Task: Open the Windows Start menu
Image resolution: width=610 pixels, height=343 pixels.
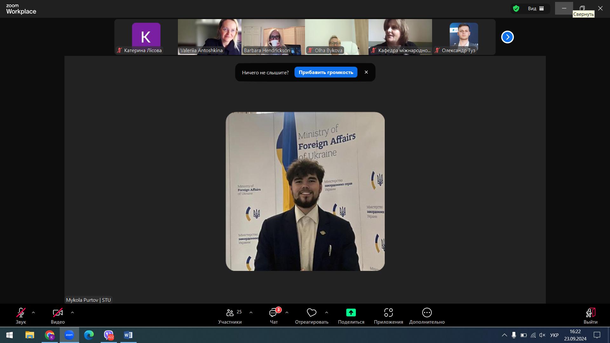Action: point(10,335)
